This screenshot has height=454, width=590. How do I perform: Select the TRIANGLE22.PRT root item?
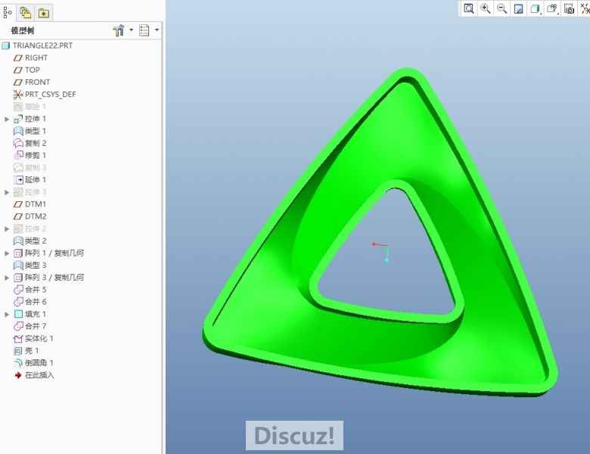pos(42,45)
